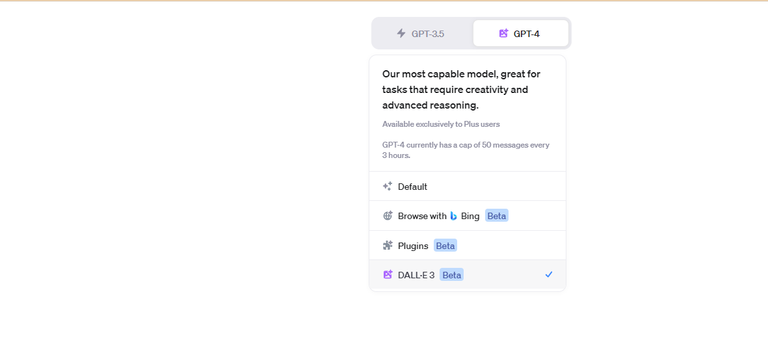The width and height of the screenshot is (768, 342).
Task: Click the purple image sparkle icon on GPT-4
Action: 503,33
